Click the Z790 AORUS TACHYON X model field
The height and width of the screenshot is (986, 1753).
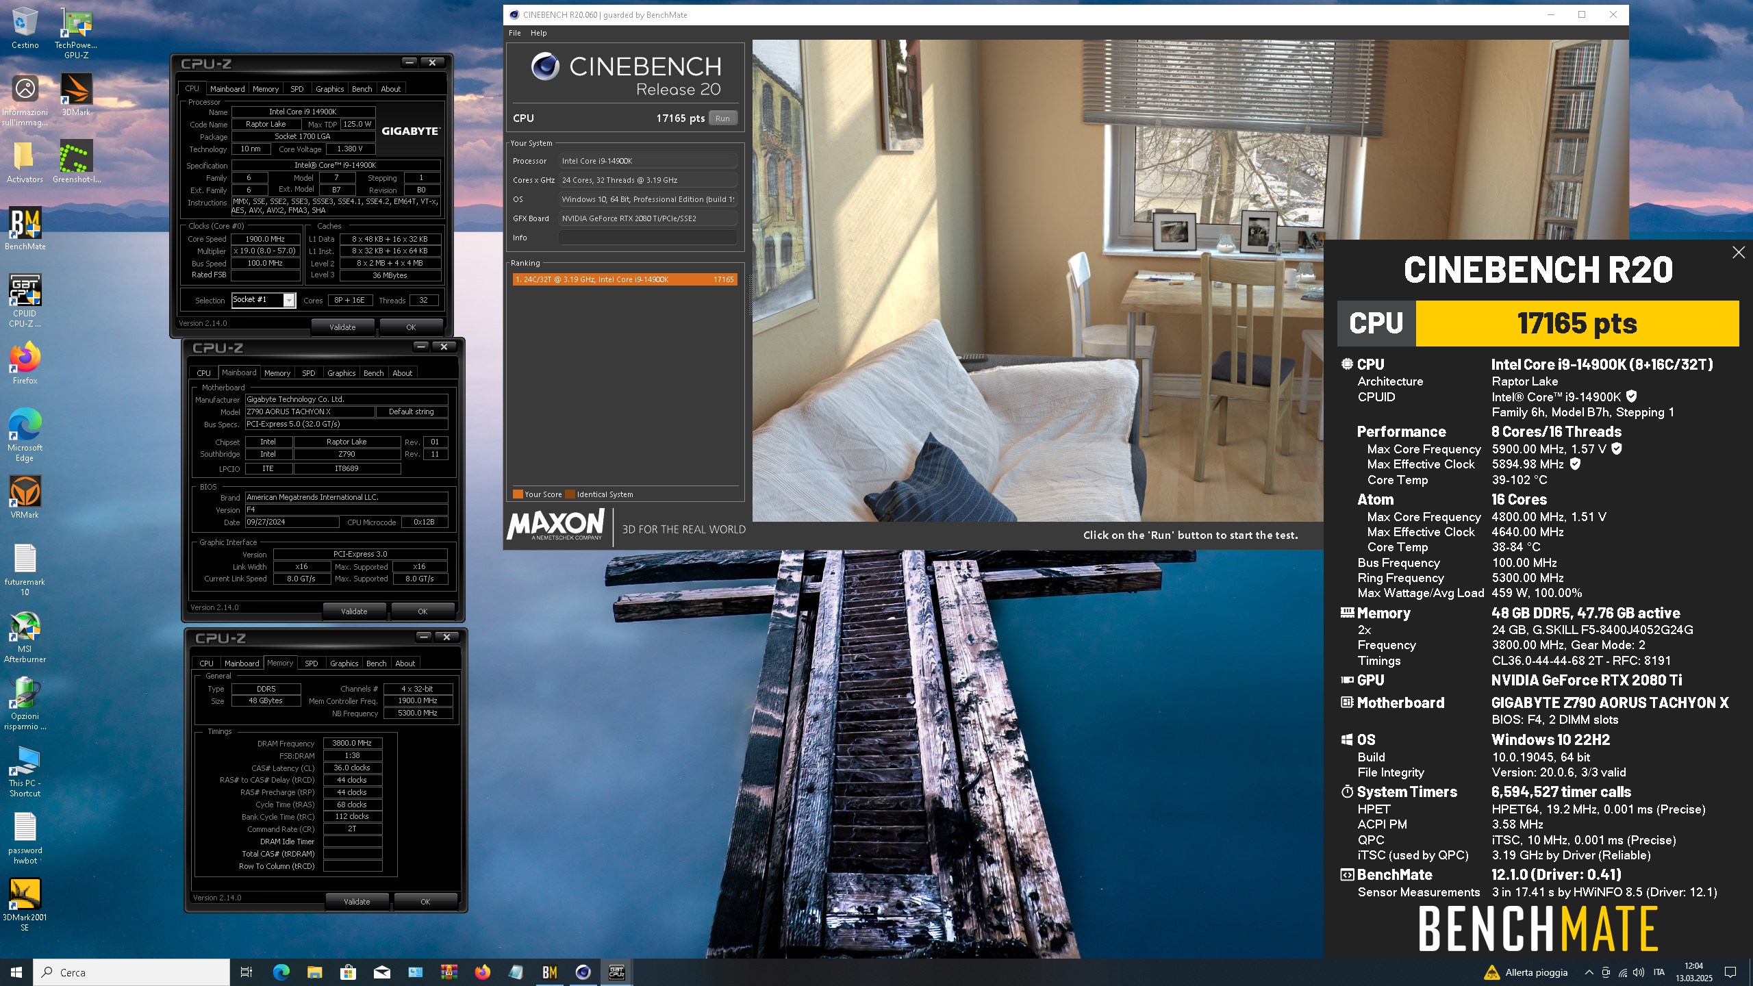[x=310, y=412]
